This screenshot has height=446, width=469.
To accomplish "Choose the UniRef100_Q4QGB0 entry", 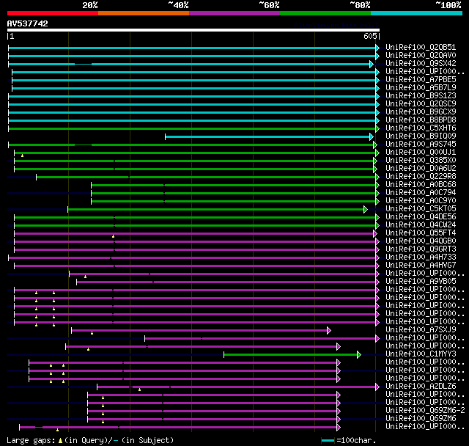I will (421, 241).
